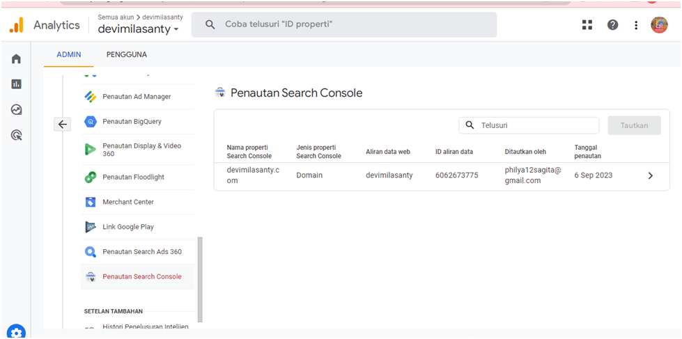Image resolution: width=682 pixels, height=339 pixels.
Task: Click the philya12sagita@gmail.com cell
Action: pyautogui.click(x=533, y=175)
